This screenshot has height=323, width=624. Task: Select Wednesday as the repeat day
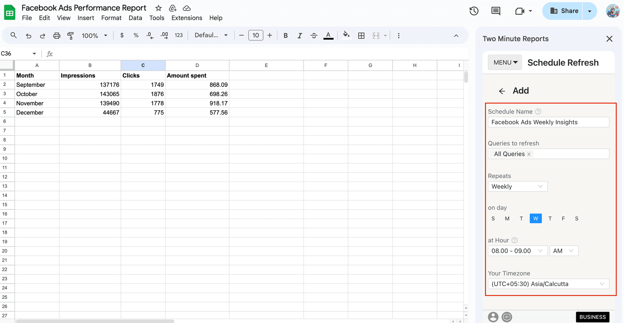[x=536, y=218]
